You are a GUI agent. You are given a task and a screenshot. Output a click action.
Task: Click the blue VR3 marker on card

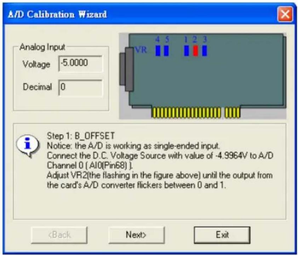(x=204, y=51)
